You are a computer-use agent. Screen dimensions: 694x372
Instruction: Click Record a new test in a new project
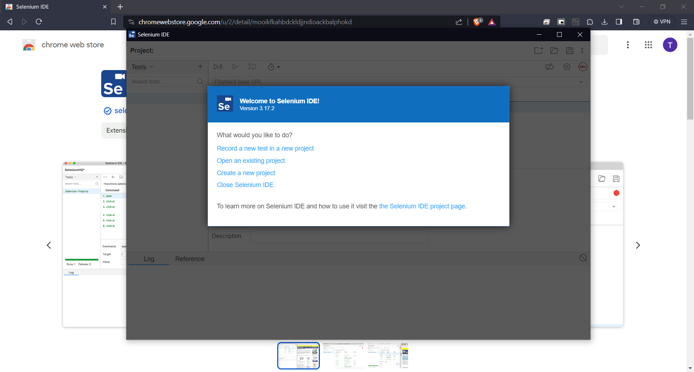click(265, 148)
